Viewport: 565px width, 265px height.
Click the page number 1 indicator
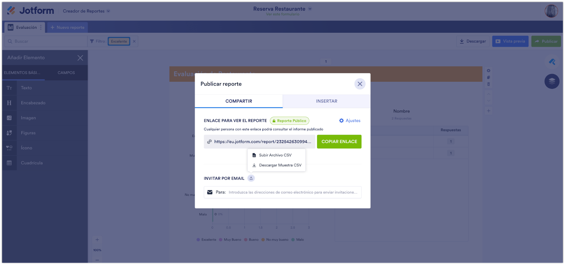tap(326, 62)
